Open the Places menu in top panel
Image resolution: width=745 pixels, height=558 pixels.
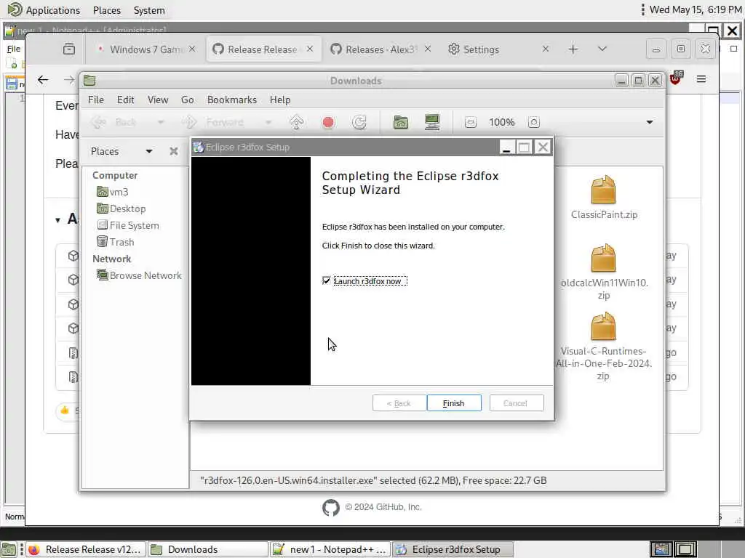pos(107,10)
